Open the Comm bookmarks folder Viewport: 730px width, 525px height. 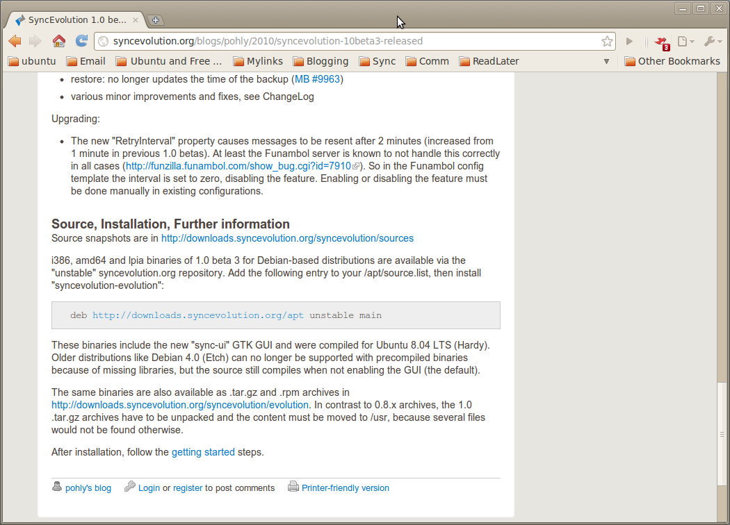428,61
